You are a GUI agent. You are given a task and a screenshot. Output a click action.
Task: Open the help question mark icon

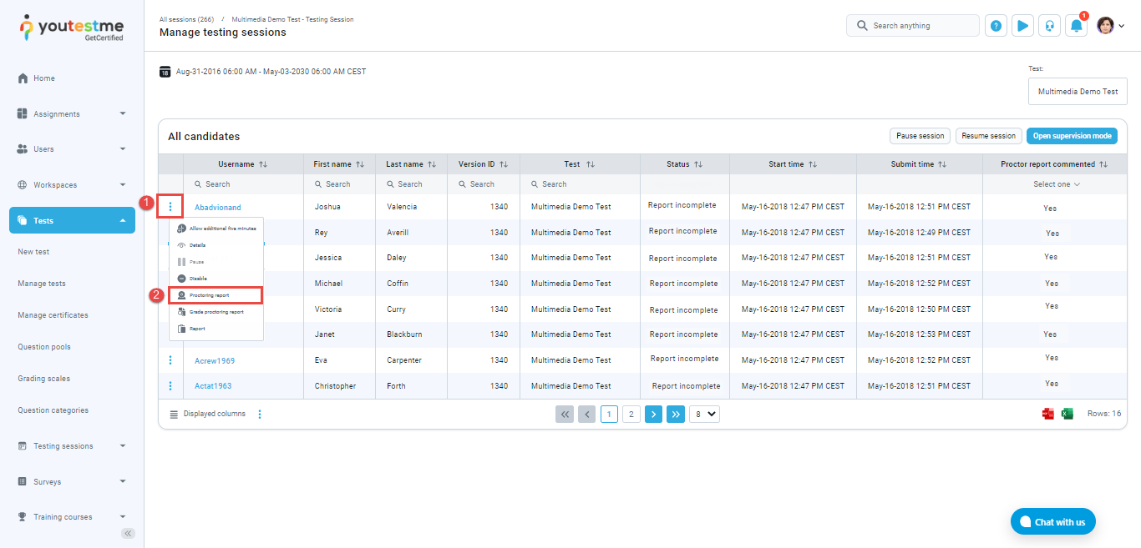click(x=996, y=26)
